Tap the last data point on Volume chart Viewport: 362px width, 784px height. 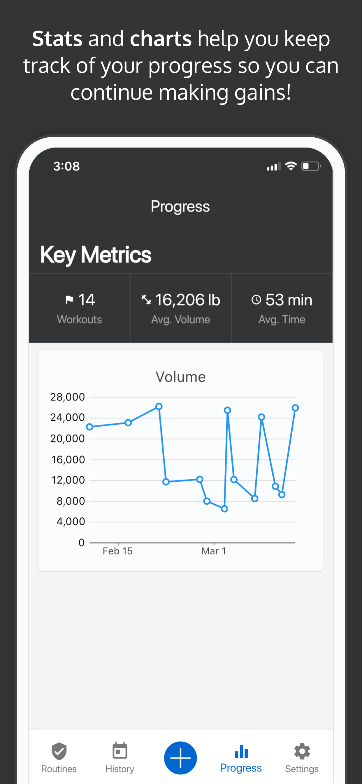pyautogui.click(x=295, y=408)
